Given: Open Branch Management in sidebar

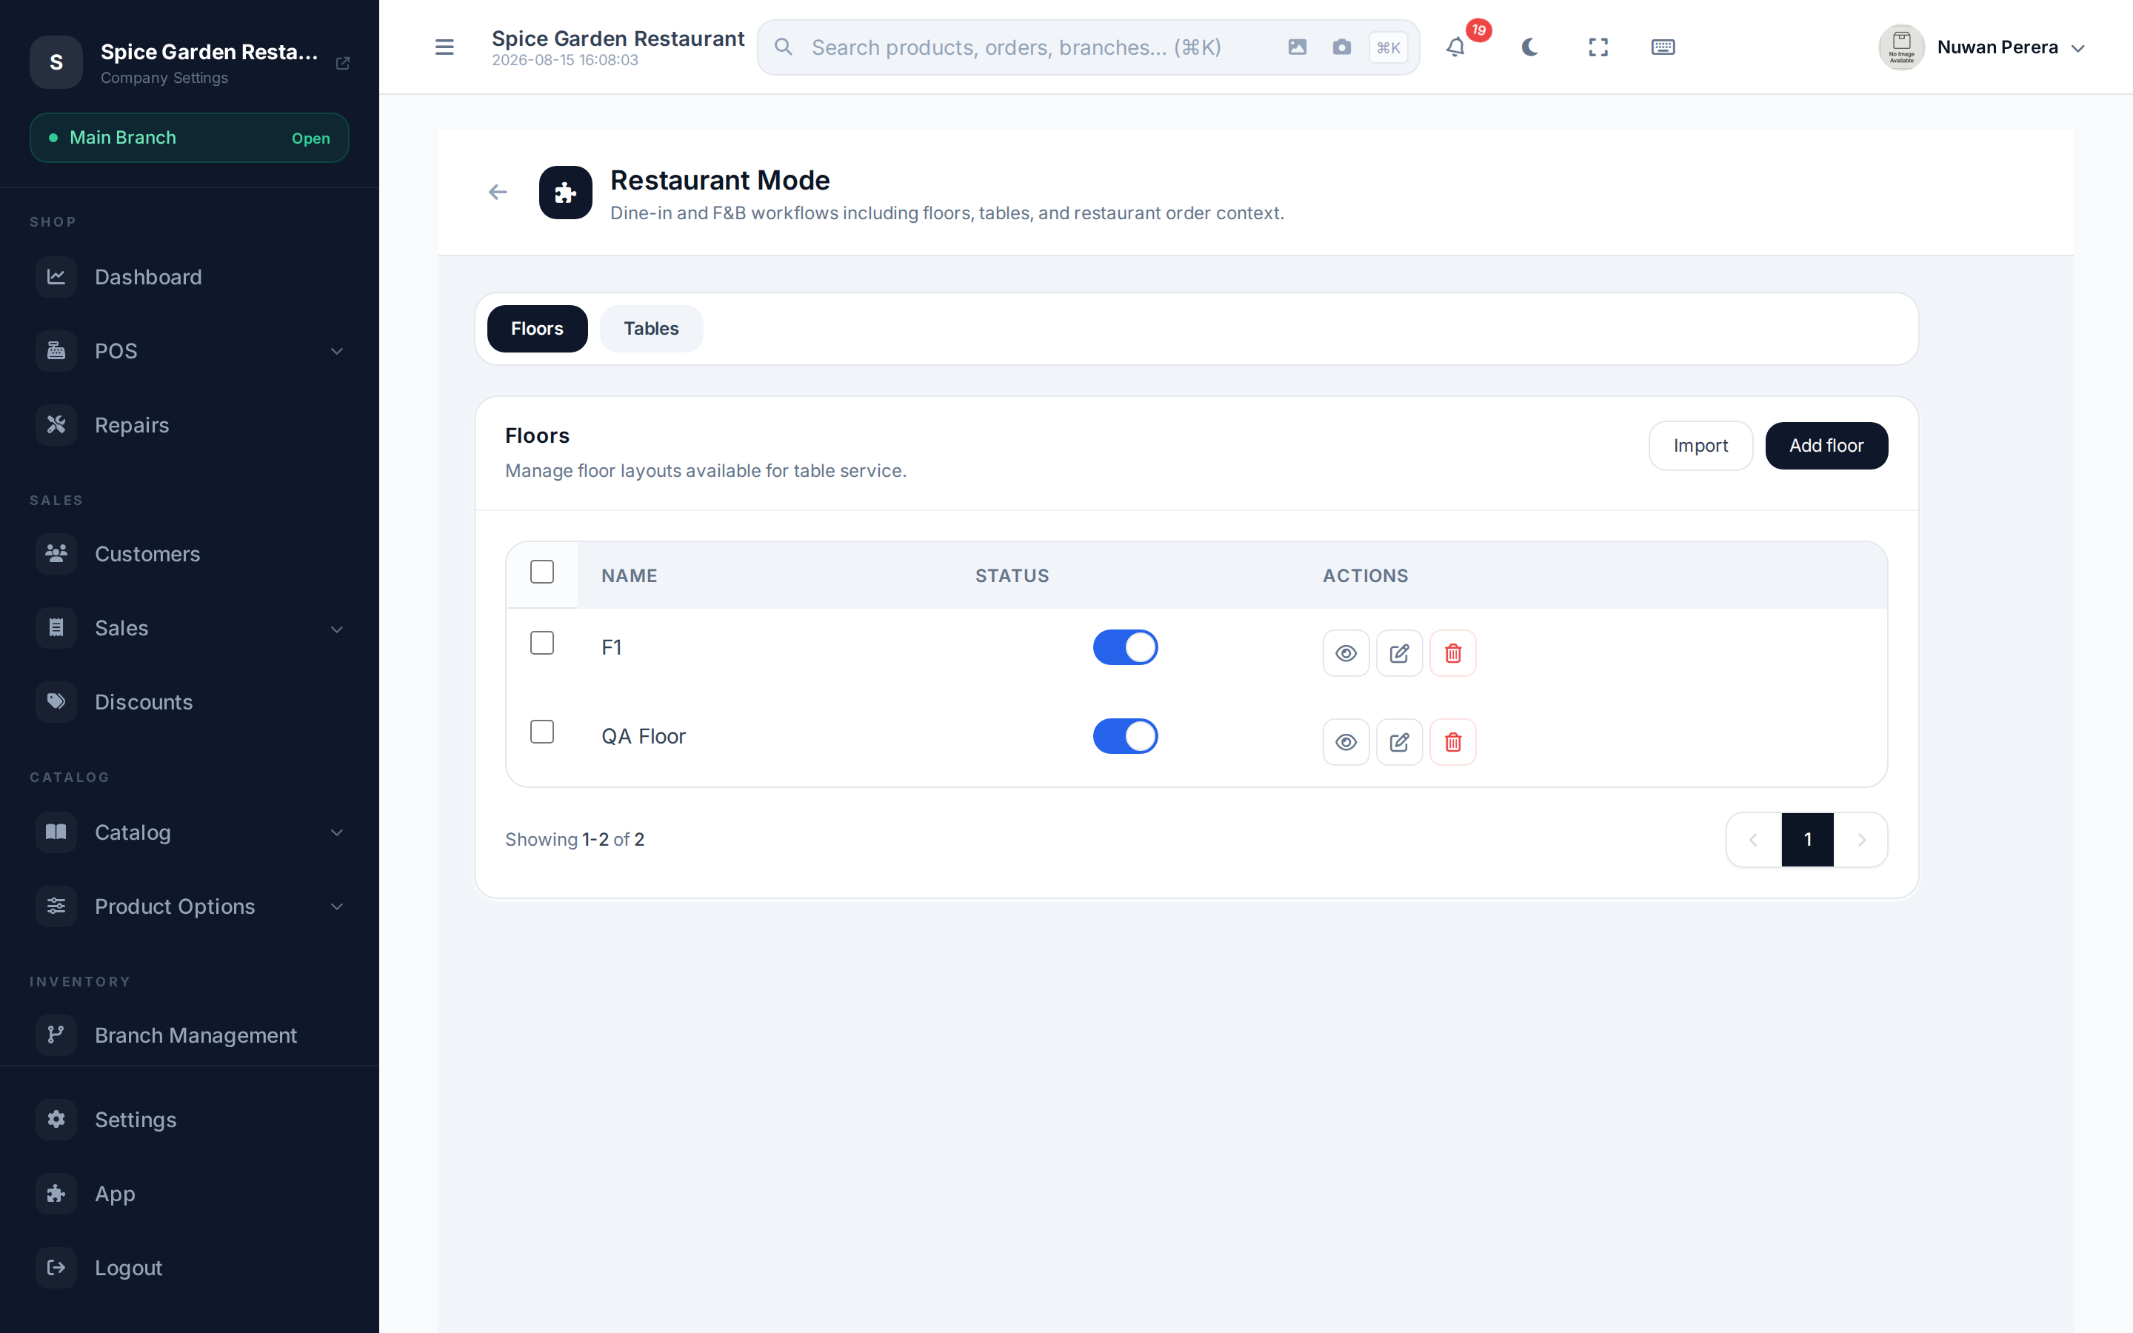Looking at the screenshot, I should pyautogui.click(x=190, y=1035).
